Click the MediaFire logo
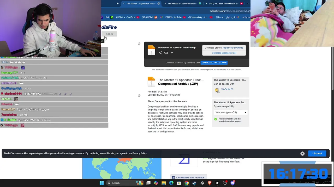 (109, 27)
